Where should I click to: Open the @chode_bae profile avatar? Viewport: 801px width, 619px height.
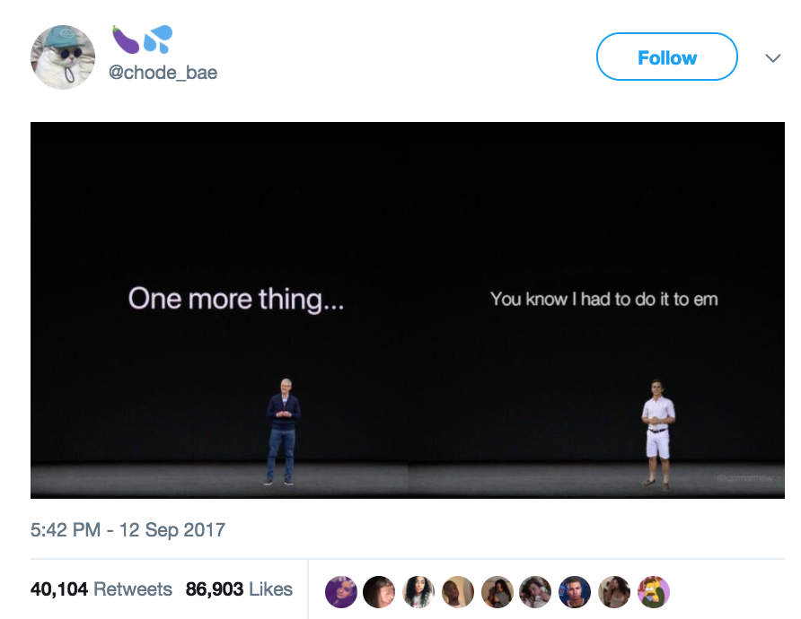pos(62,57)
